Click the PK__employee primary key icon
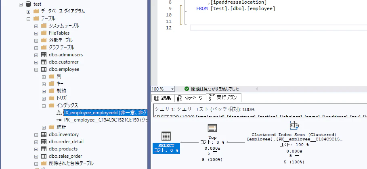The width and height of the screenshot is (367, 169). [x=59, y=120]
